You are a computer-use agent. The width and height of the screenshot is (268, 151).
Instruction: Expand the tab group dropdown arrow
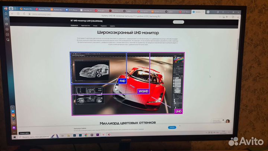click(x=15, y=8)
